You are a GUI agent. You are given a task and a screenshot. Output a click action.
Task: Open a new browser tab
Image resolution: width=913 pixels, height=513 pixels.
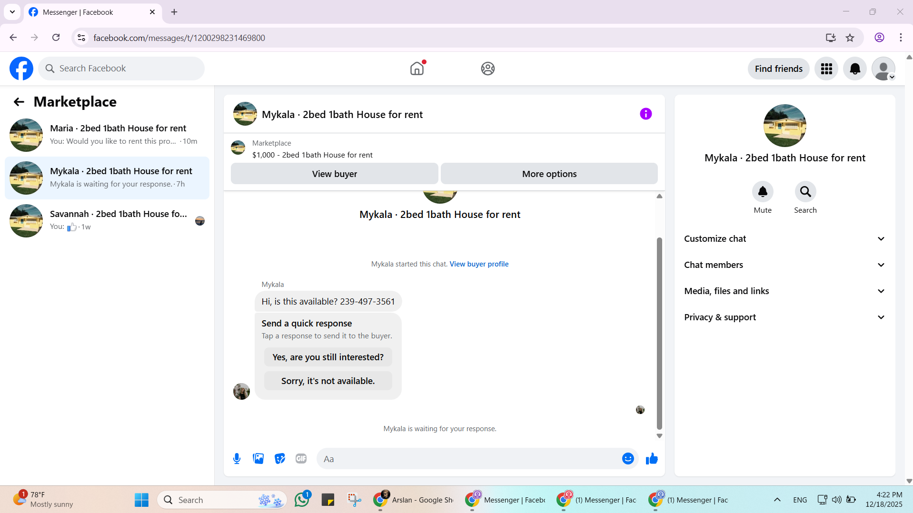coord(174,12)
